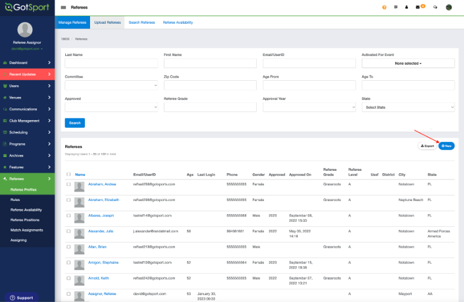Click the orange help question mark icon
This screenshot has height=302, width=464.
pyautogui.click(x=384, y=8)
